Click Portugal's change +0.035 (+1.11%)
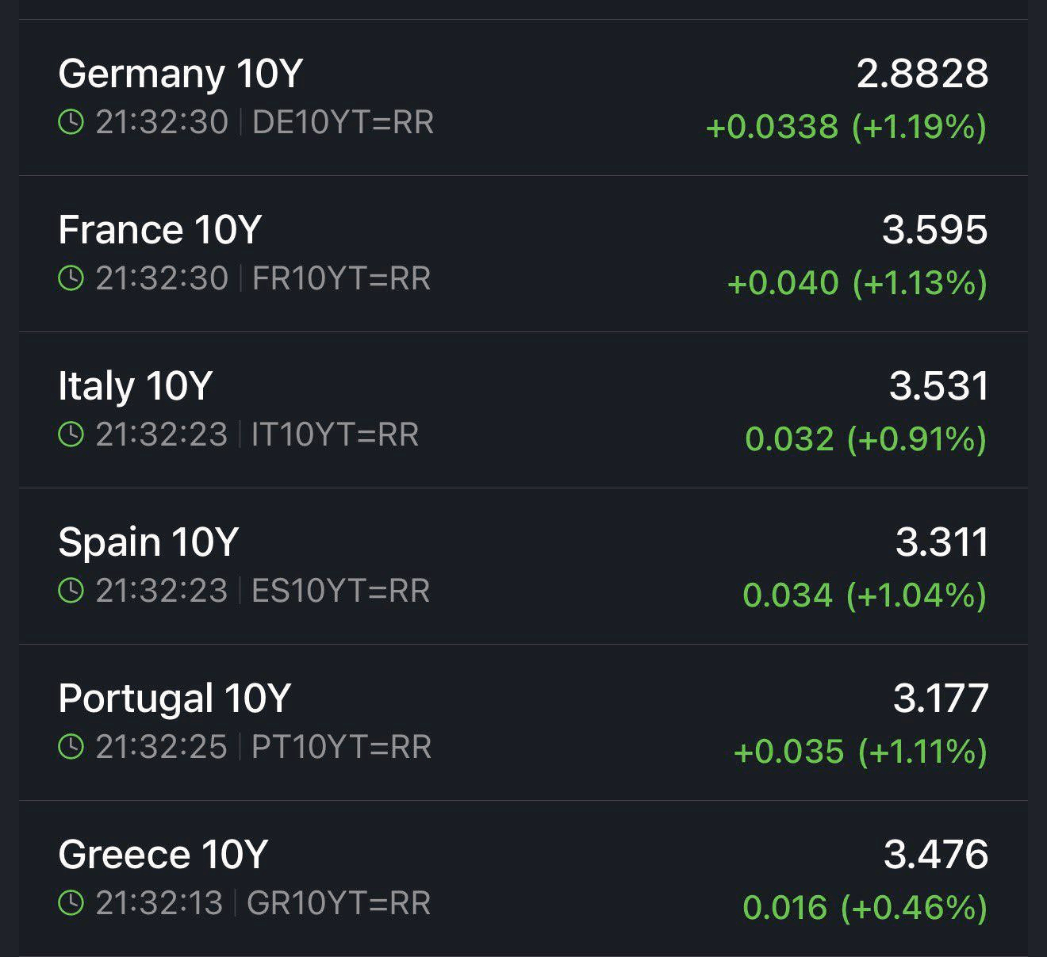Screen dimensions: 1047x957 (860, 752)
